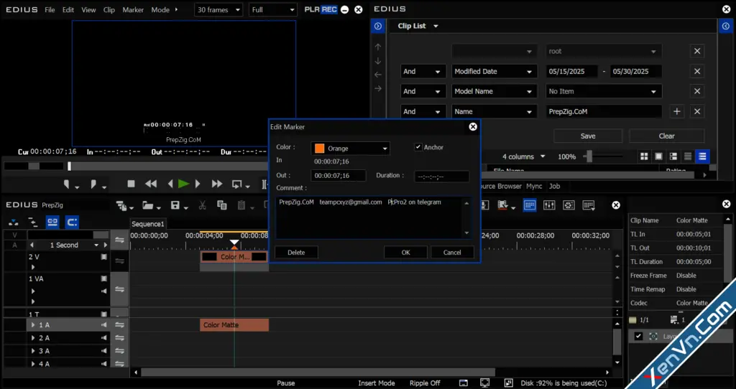
Task: Toggle the Anchor checkbox
Action: 418,147
